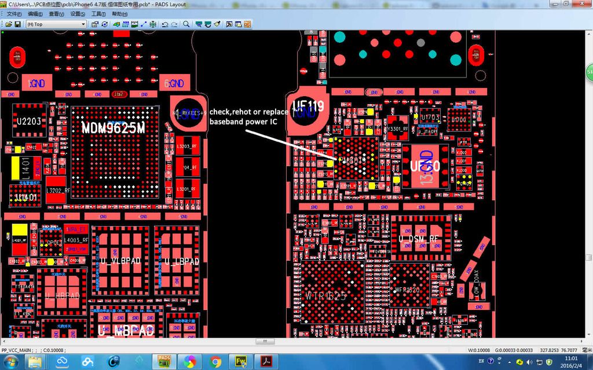Image resolution: width=593 pixels, height=370 pixels.
Task: Click the Windows Start button
Action: click(10, 362)
